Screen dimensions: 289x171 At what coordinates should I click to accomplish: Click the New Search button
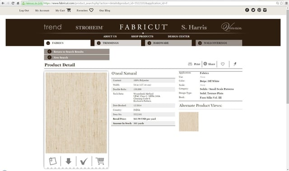click(x=77, y=57)
